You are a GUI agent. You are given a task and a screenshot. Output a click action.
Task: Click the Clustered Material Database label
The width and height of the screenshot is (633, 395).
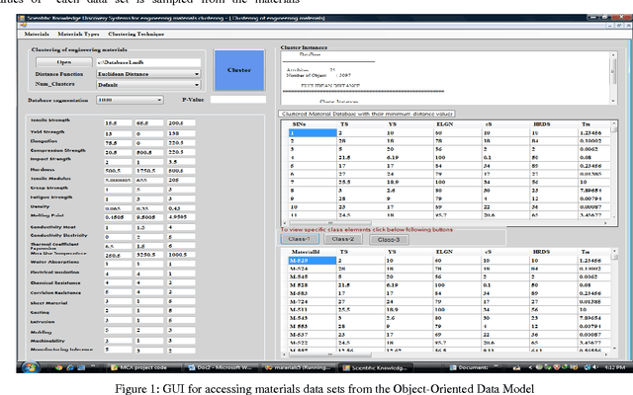(x=367, y=114)
